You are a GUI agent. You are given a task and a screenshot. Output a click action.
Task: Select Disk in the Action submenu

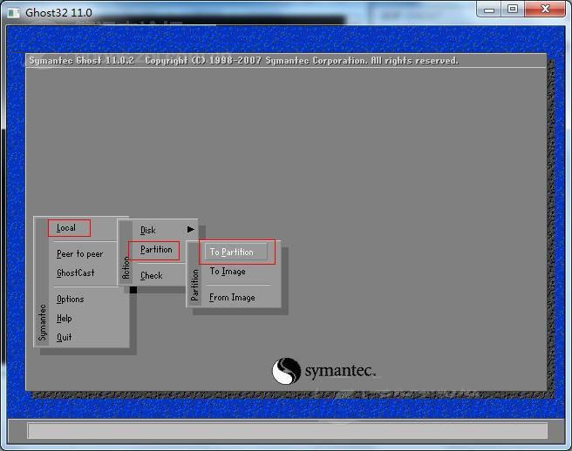(147, 230)
